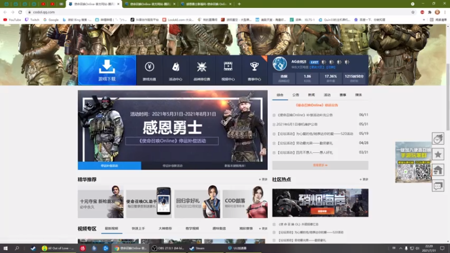450x253 pixels.
Task: Click the player avatar AG余霜迷
Action: pyautogui.click(x=280, y=64)
